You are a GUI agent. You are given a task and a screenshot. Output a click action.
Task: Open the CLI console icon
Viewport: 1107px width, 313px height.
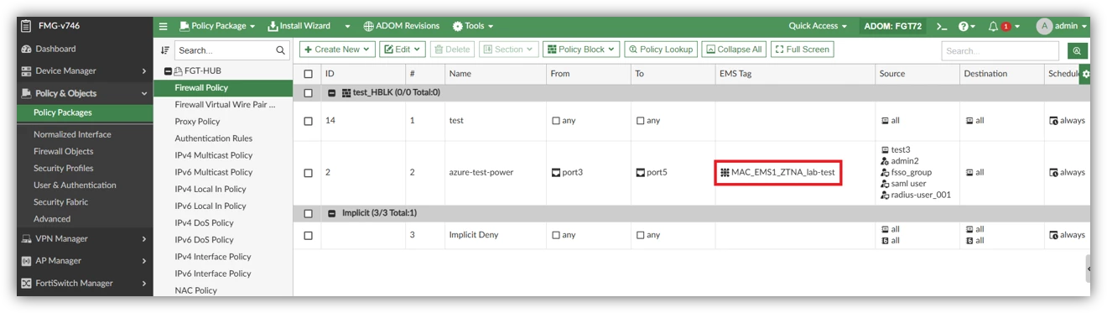tap(942, 26)
